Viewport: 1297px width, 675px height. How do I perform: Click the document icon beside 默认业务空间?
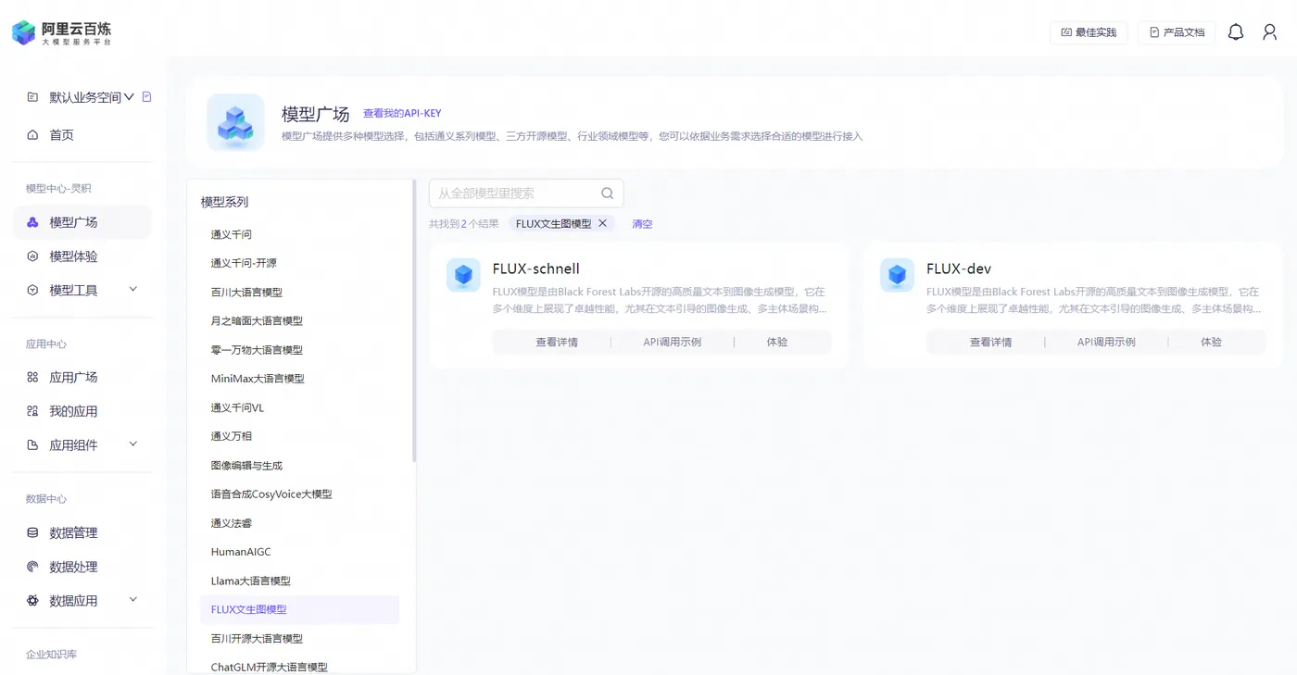click(147, 96)
